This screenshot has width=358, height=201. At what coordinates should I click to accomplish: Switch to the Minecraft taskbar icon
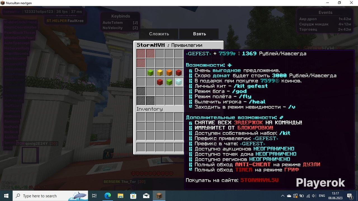point(159,196)
